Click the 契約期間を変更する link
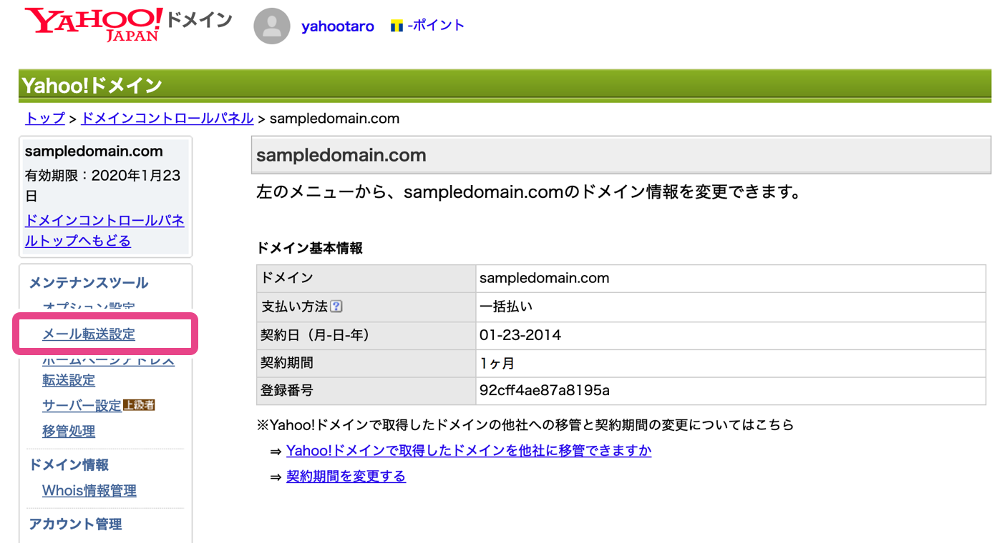The image size is (1002, 543). tap(346, 477)
